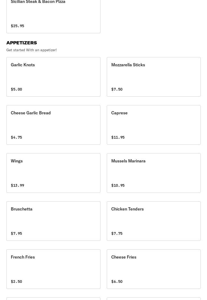Choose the Cheese Garlic Bread card
Image resolution: width=207 pixels, height=300 pixels.
click(x=53, y=125)
